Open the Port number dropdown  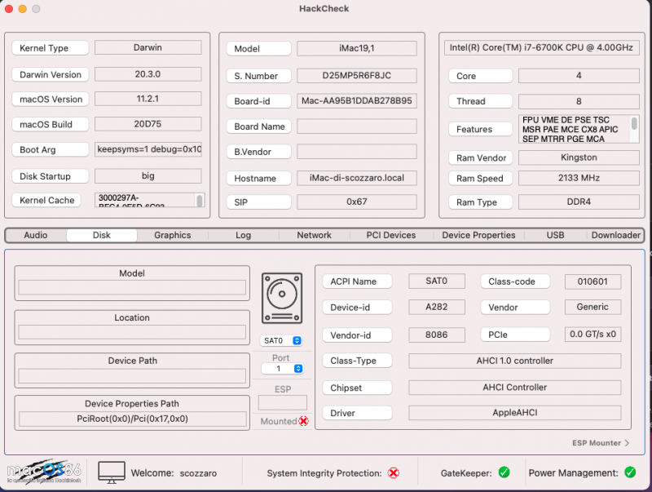[x=282, y=369]
